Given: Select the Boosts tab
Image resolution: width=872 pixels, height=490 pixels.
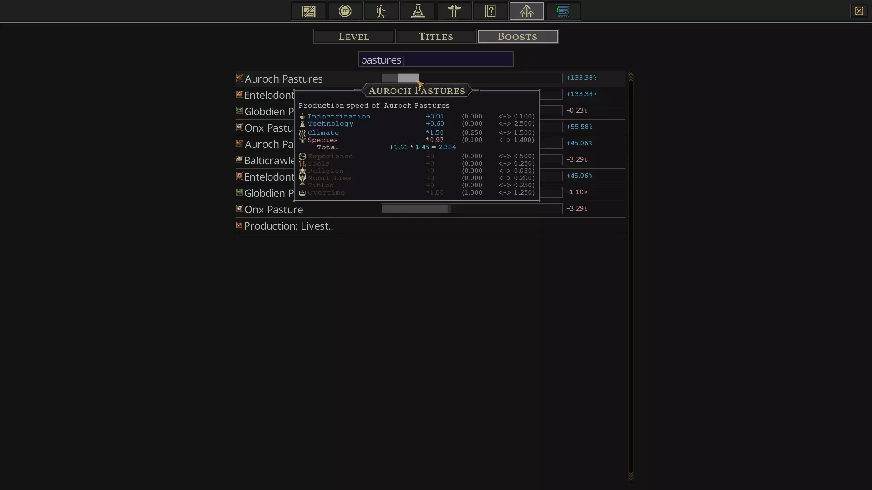Looking at the screenshot, I should (517, 36).
